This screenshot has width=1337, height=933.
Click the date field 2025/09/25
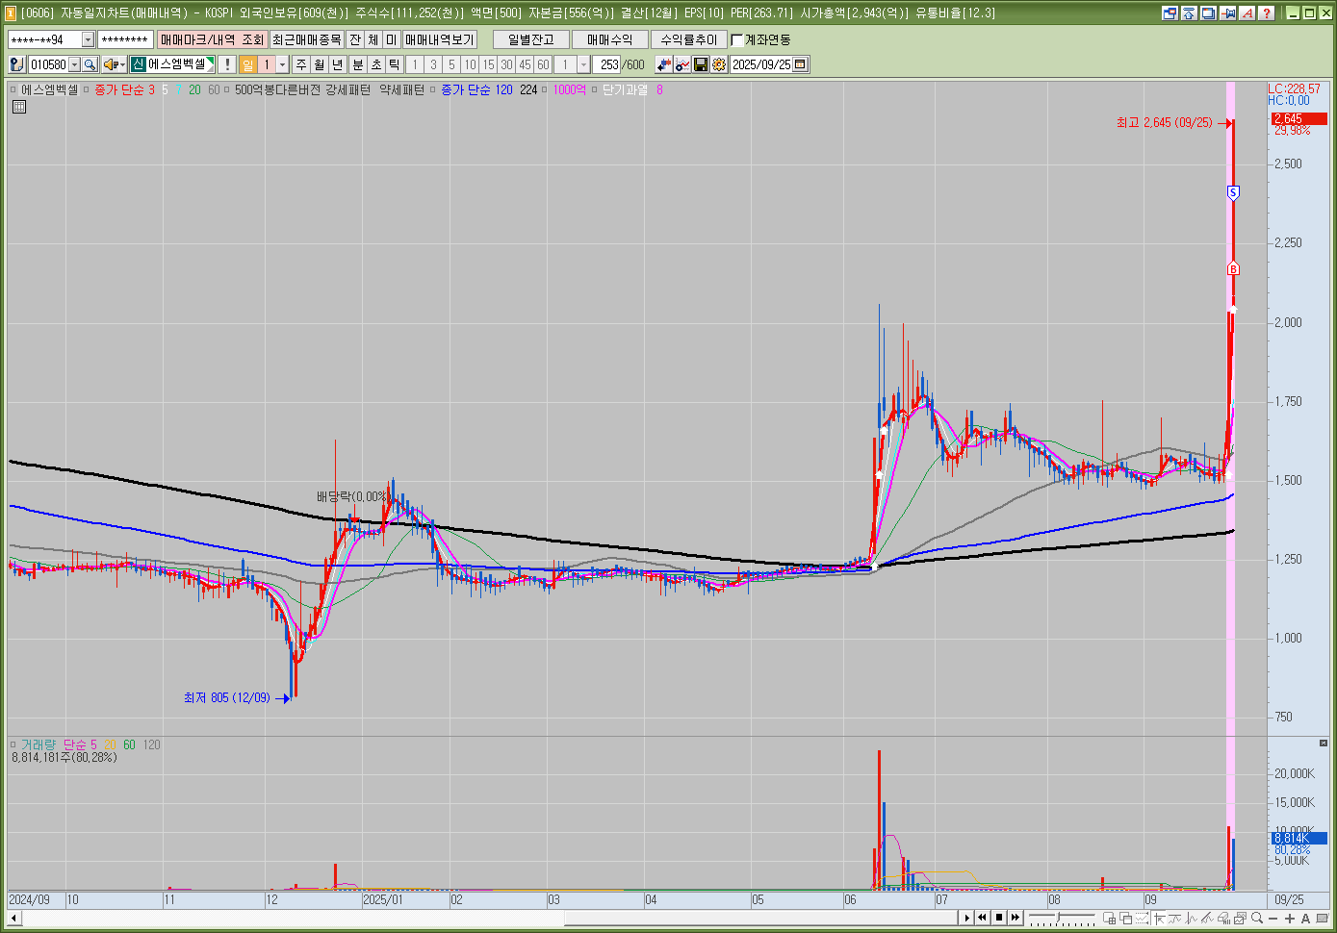pyautogui.click(x=761, y=64)
